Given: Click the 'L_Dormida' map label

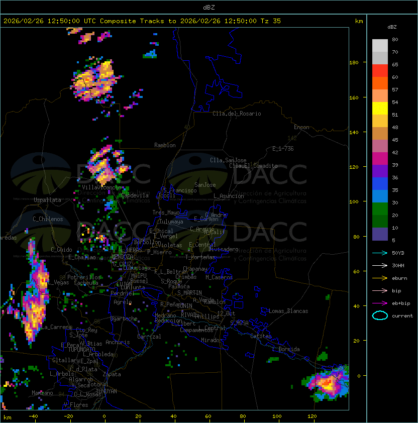Looking at the screenshot, I should [286, 349].
